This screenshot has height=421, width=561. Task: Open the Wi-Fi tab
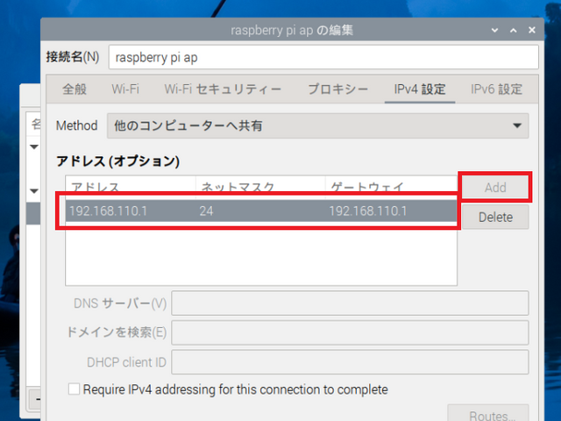[125, 89]
